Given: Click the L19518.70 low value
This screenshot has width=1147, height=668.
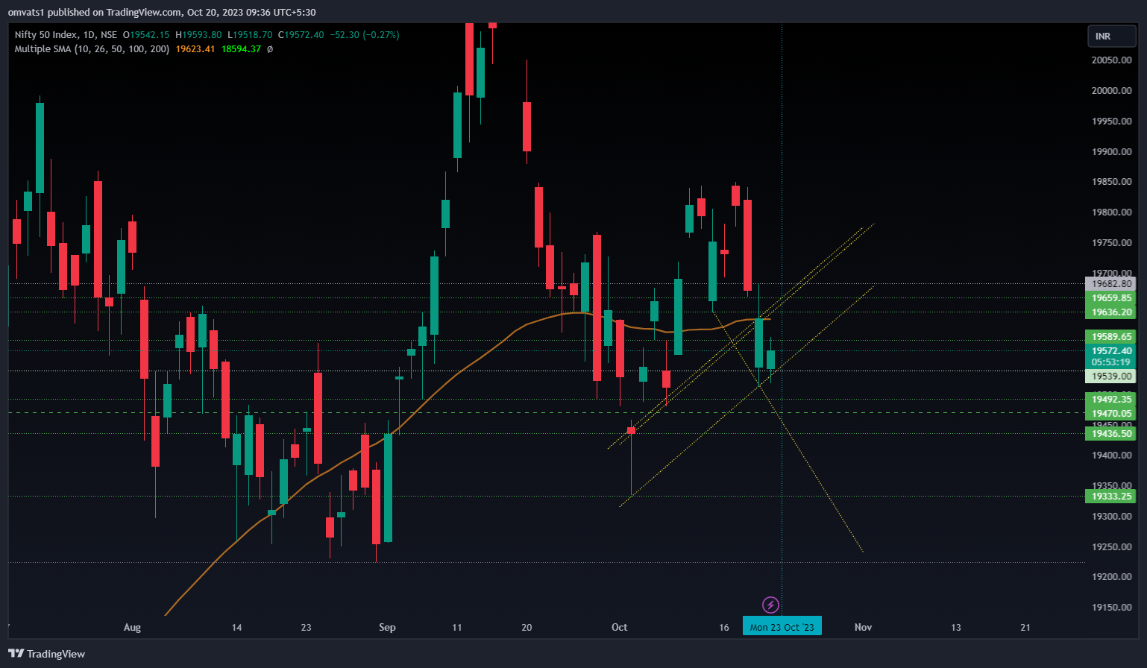Looking at the screenshot, I should pos(250,35).
